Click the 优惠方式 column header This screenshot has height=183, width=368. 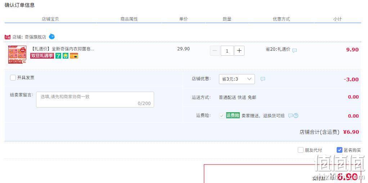coord(281,19)
